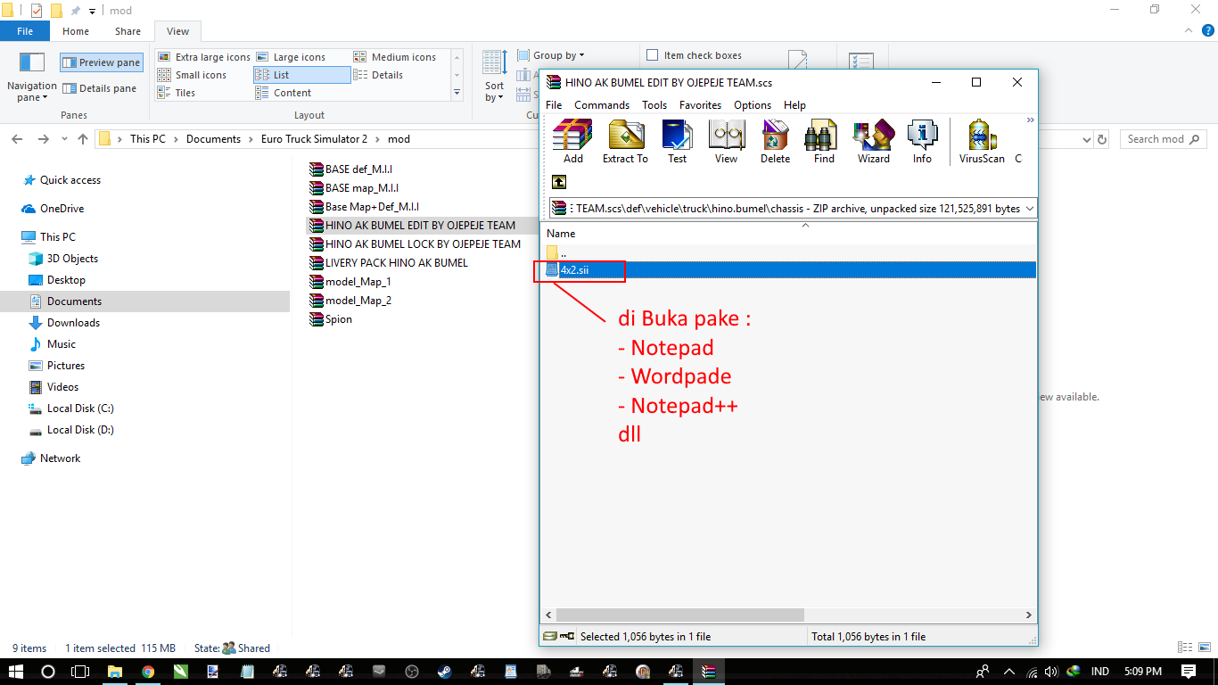The image size is (1218, 685).
Task: Click the Delete icon in WinRAR
Action: (x=775, y=142)
